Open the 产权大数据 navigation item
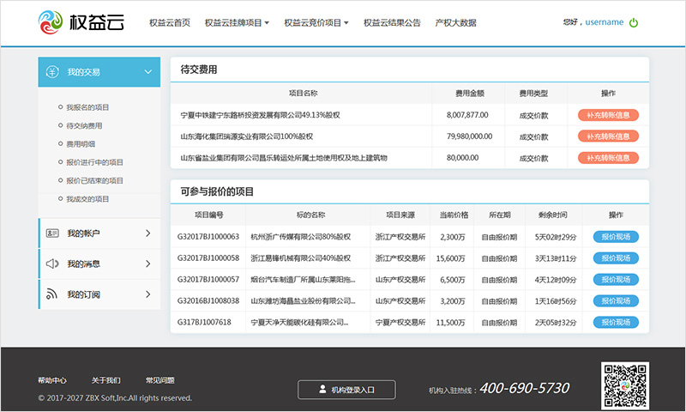This screenshot has width=686, height=412. (x=455, y=23)
